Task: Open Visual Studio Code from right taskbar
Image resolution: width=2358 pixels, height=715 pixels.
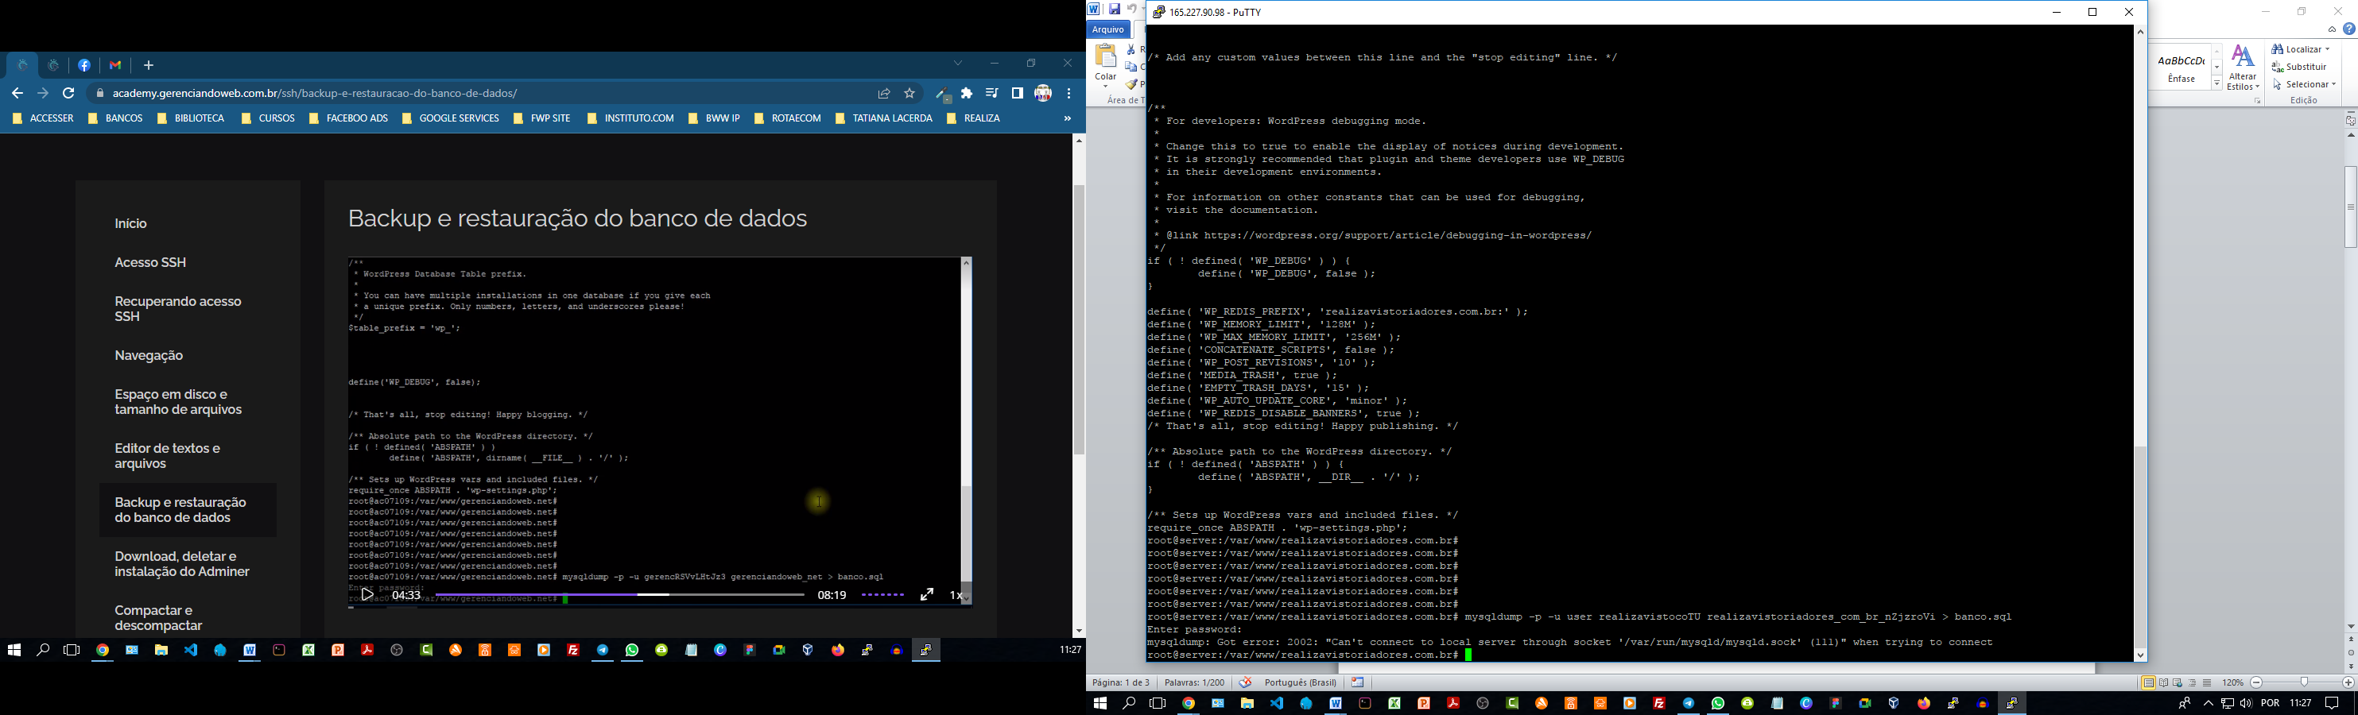Action: click(x=1277, y=703)
